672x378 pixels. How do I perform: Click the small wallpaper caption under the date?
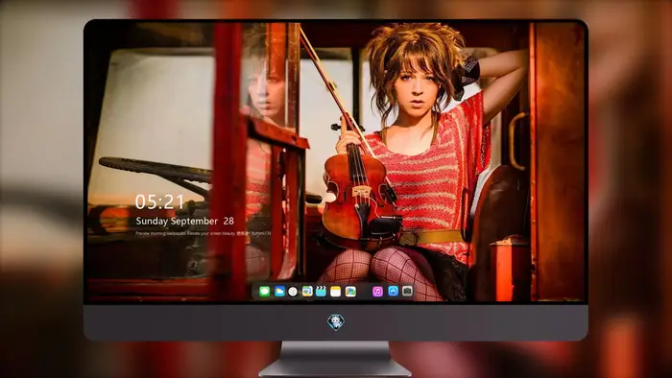[x=204, y=234]
